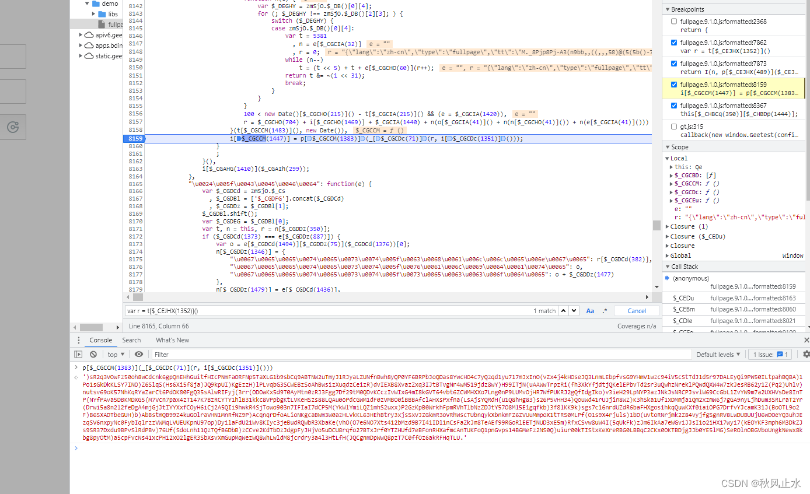Toggle match case (Aa) in search

[x=590, y=311]
